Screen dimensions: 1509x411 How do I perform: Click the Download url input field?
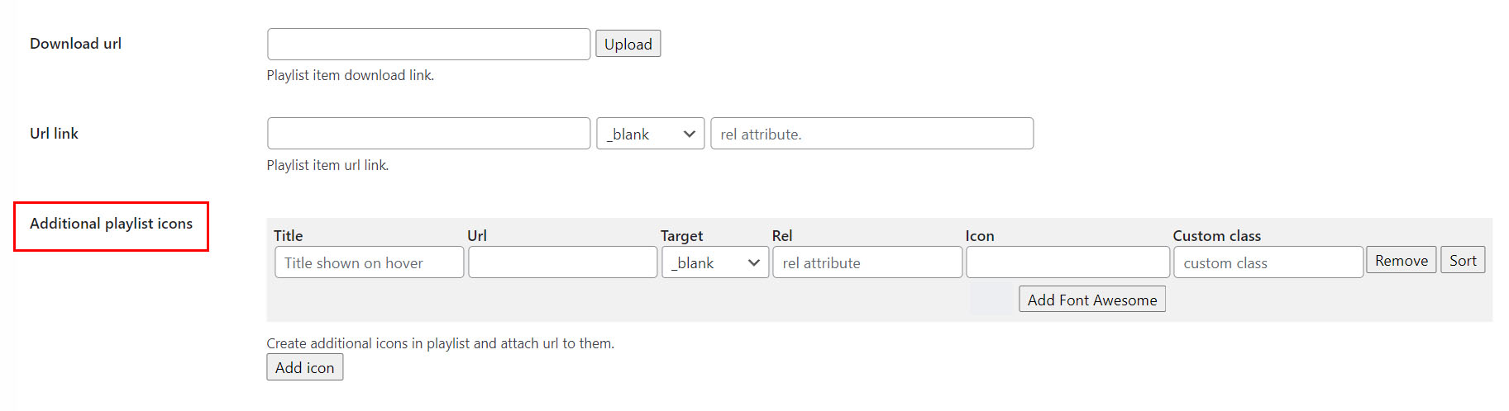pos(428,45)
